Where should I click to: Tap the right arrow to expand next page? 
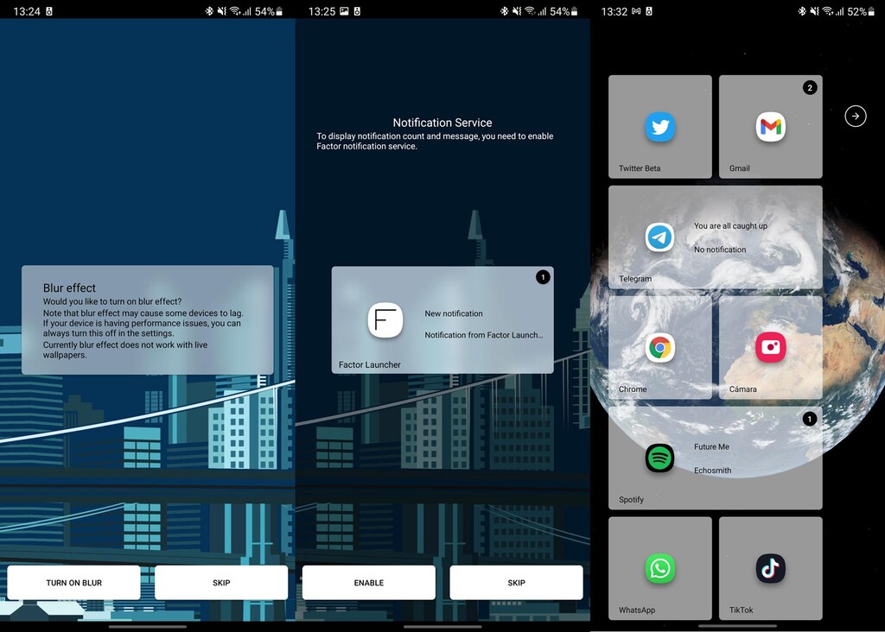pos(855,116)
